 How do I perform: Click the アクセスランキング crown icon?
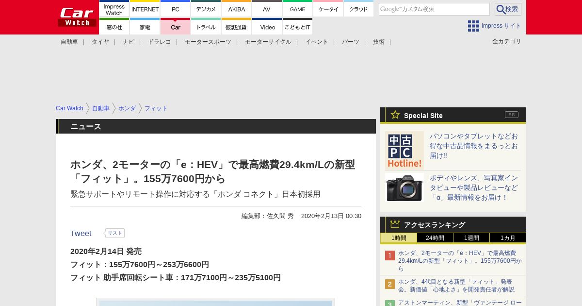tap(395, 224)
